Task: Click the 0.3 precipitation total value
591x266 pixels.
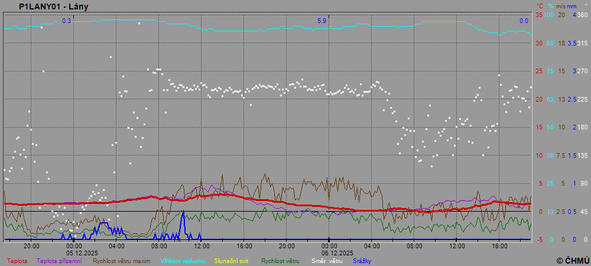Action: (x=66, y=21)
